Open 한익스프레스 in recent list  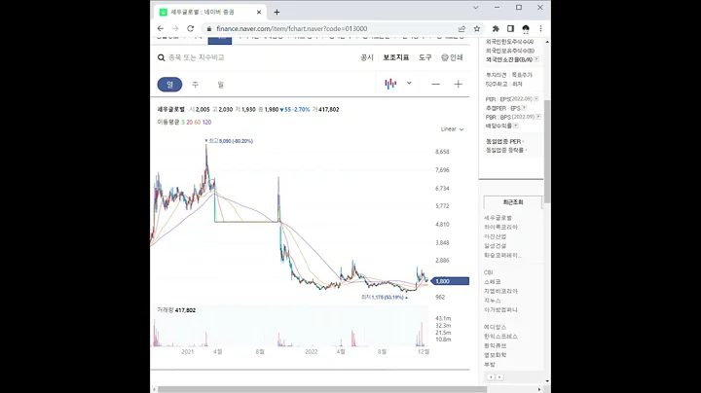500,337
